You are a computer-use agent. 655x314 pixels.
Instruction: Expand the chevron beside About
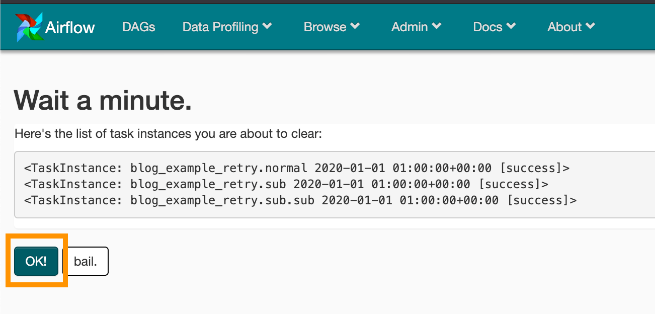(x=591, y=26)
